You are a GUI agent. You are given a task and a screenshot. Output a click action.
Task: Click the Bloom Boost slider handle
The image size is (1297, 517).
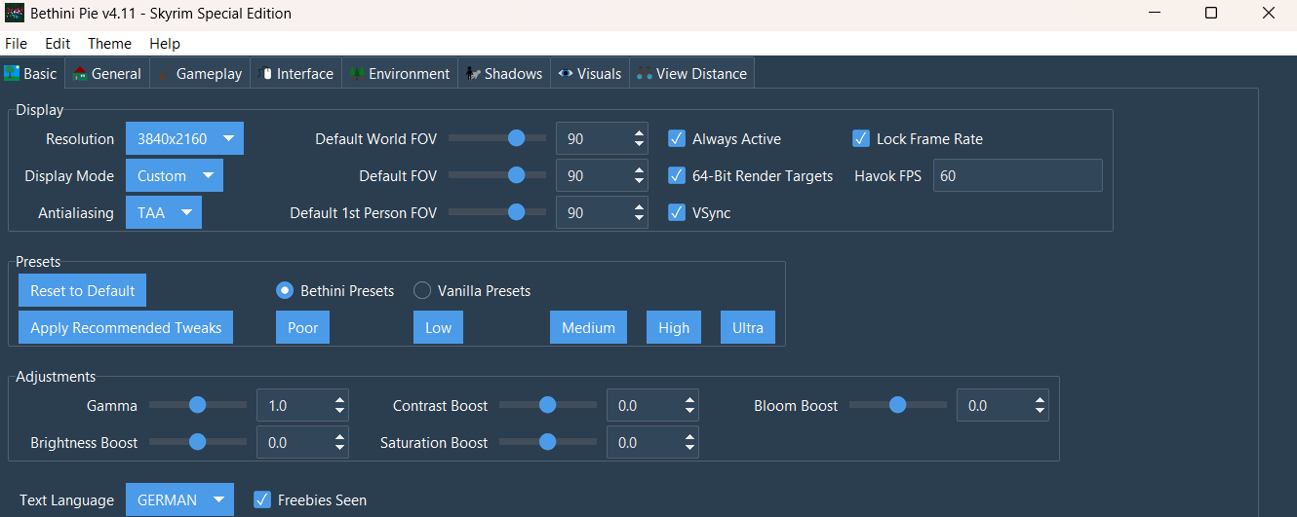pos(897,405)
